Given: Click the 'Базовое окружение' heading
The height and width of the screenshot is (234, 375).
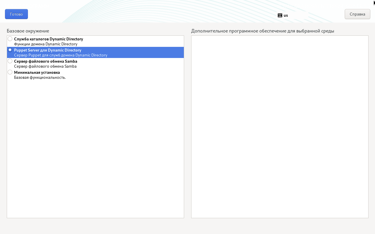Looking at the screenshot, I should coord(28,31).
